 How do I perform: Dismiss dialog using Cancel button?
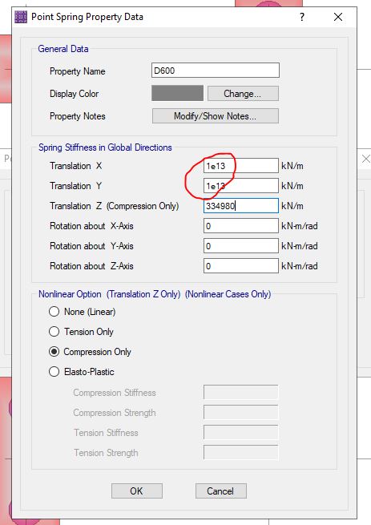[x=220, y=491]
